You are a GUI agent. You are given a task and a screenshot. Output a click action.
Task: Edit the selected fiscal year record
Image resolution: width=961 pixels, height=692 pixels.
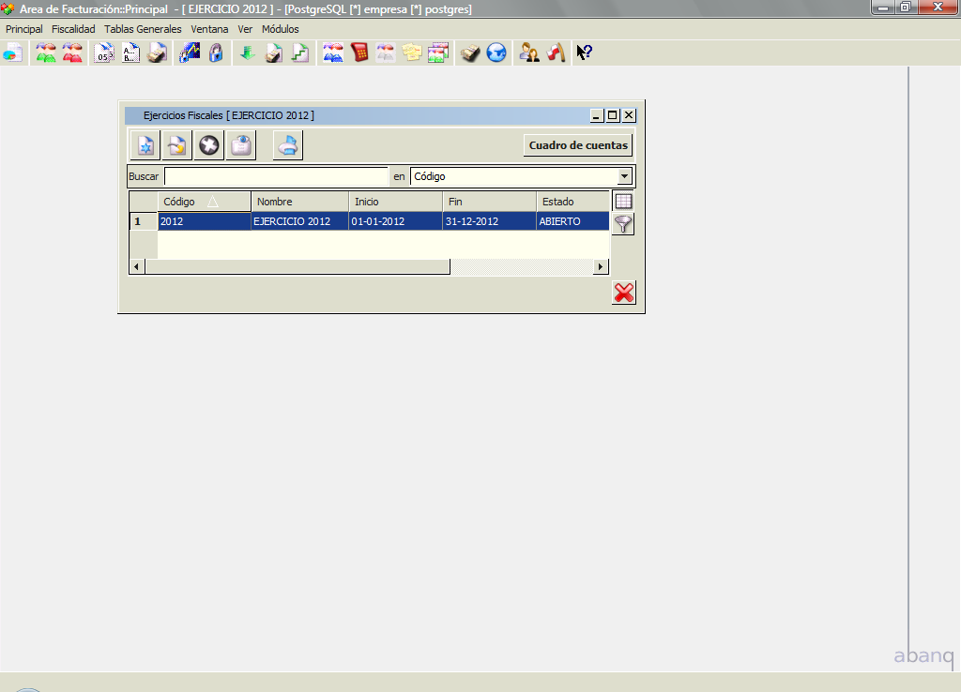tap(177, 145)
